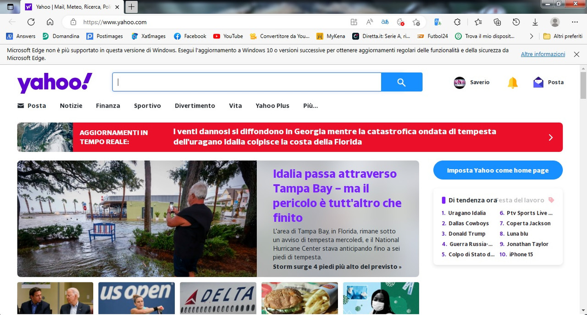Screen dimensions: 587x315
Task: Open the apps icon in address bar
Action: click(x=354, y=22)
